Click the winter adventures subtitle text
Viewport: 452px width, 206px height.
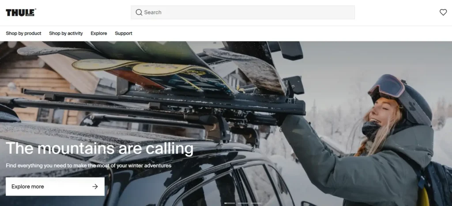click(88, 166)
